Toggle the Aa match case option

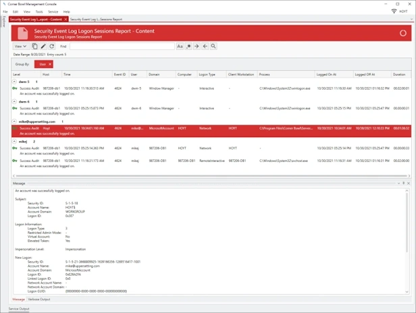click(180, 47)
